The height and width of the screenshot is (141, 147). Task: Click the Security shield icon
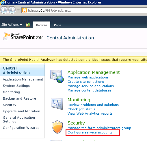coord(57,127)
